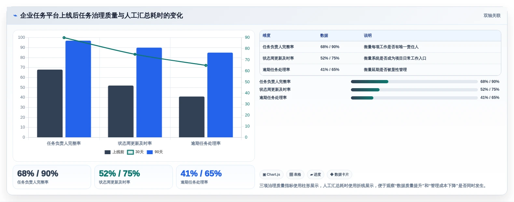The height and width of the screenshot is (202, 514).
Task: Click the Chart.js tag chip
Action: (271, 175)
